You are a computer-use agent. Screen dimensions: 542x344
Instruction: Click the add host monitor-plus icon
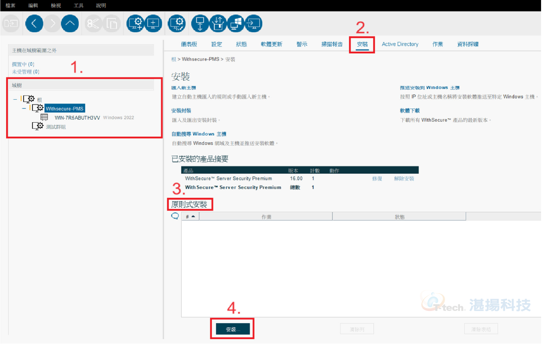(153, 23)
